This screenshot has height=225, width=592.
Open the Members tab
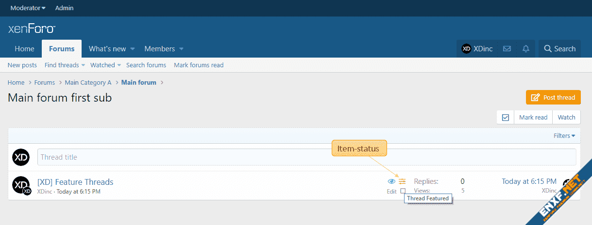point(159,48)
